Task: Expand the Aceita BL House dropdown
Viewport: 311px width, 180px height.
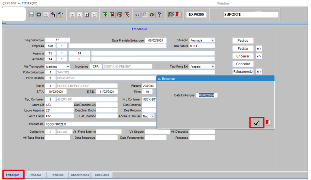Action: coord(152,116)
